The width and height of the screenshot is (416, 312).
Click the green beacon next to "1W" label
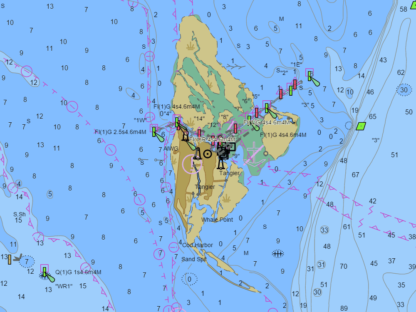[154, 131]
